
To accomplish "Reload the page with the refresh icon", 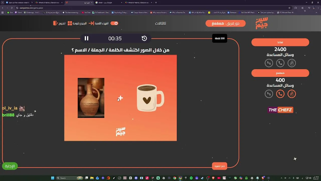I will coord(12,8).
